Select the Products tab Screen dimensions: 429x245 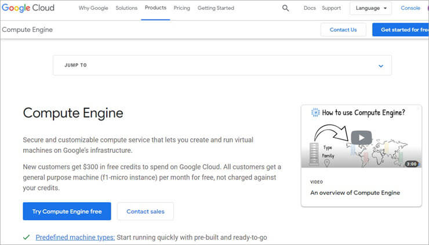click(x=155, y=8)
